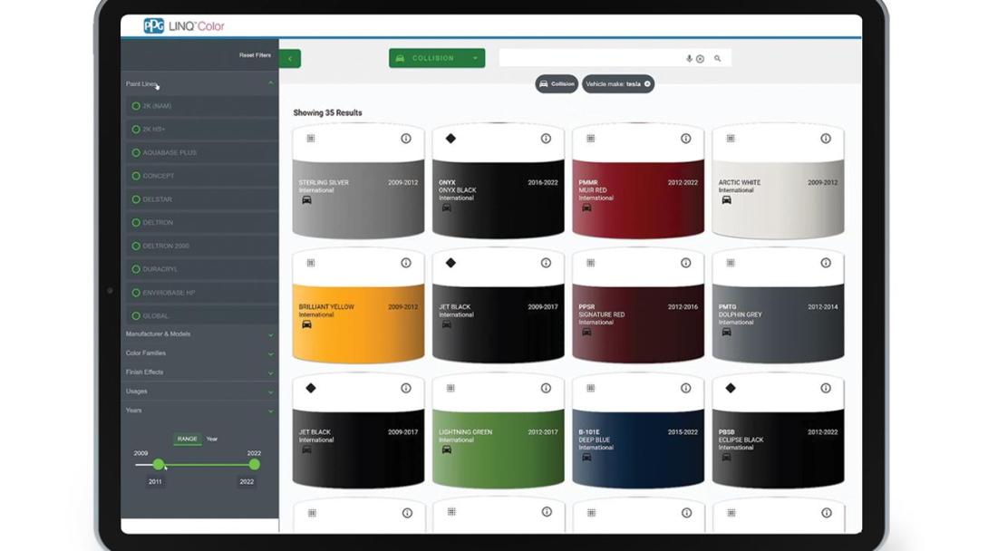Click the search magnifier icon
Image resolution: width=988 pixels, height=551 pixels.
(717, 58)
